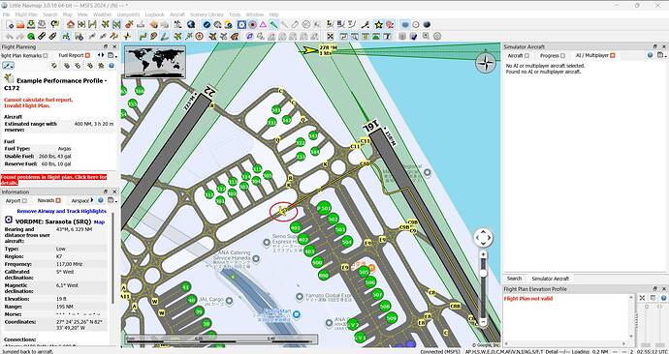Viewport: 669px width, 354px height.
Task: Click the yellow four-point star icon in second toolbar
Action: coord(127,36)
